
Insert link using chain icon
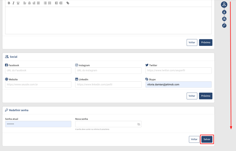68,3
